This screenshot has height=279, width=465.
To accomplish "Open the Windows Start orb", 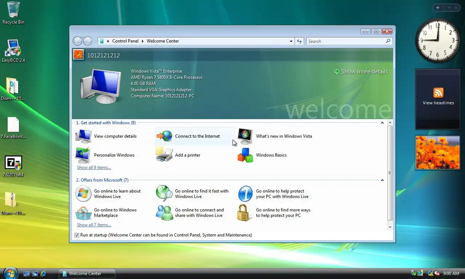I will [10, 273].
